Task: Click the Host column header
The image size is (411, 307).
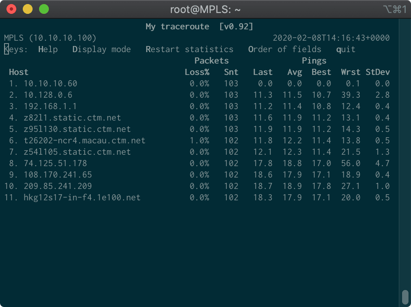Action: [x=19, y=72]
